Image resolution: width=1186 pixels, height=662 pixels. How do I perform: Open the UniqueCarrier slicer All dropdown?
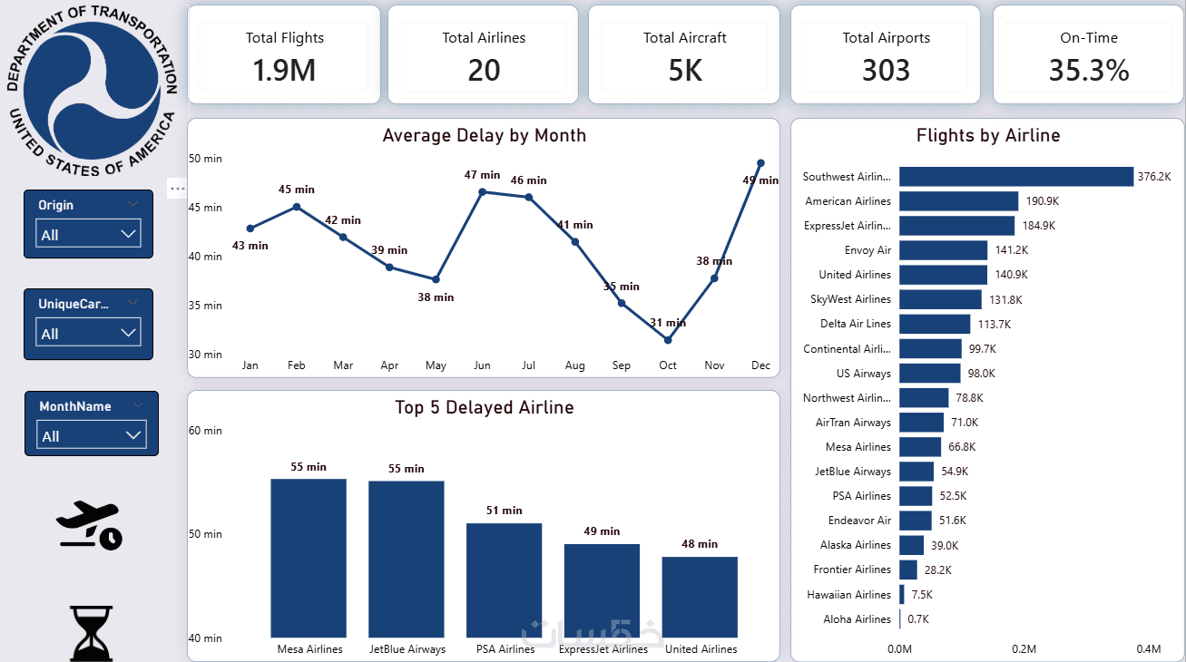click(90, 333)
